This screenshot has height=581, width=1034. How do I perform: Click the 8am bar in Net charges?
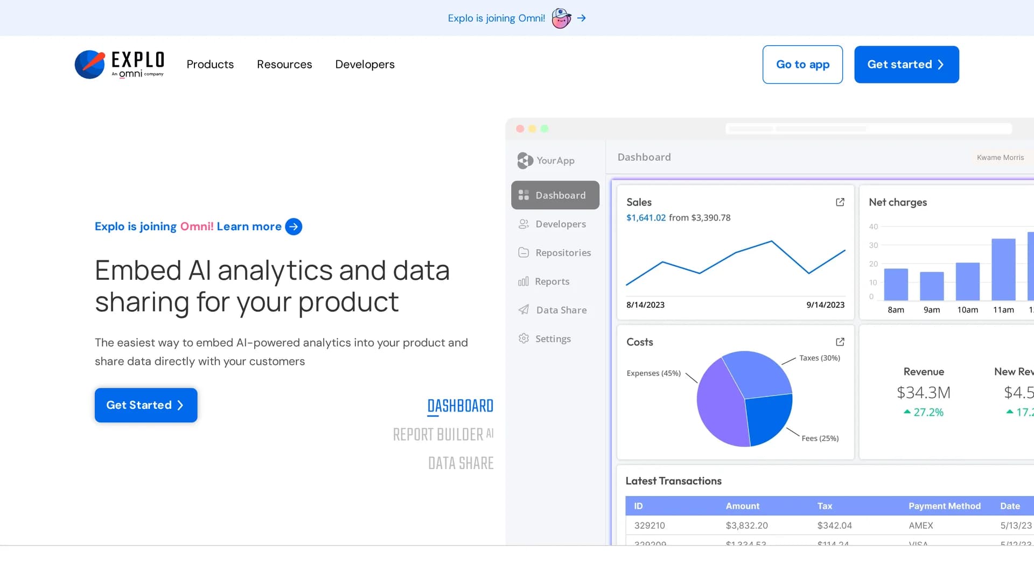point(896,285)
